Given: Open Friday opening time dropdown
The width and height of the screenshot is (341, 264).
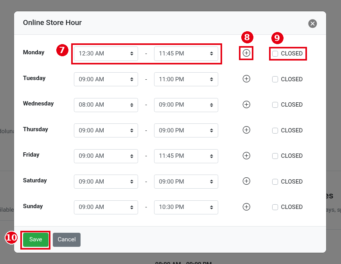Looking at the screenshot, I should (x=106, y=156).
